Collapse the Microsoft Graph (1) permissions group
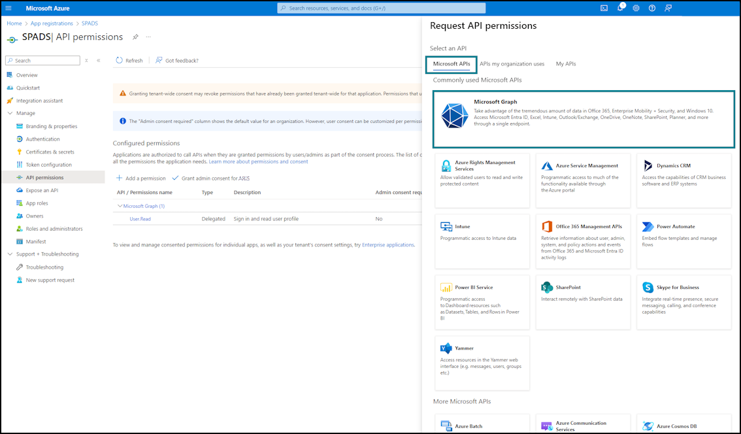Image resolution: width=741 pixels, height=434 pixels. [120, 206]
